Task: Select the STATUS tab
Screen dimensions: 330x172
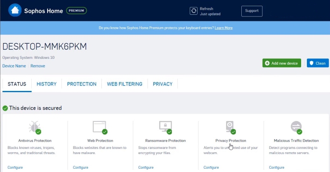Action: (17, 84)
